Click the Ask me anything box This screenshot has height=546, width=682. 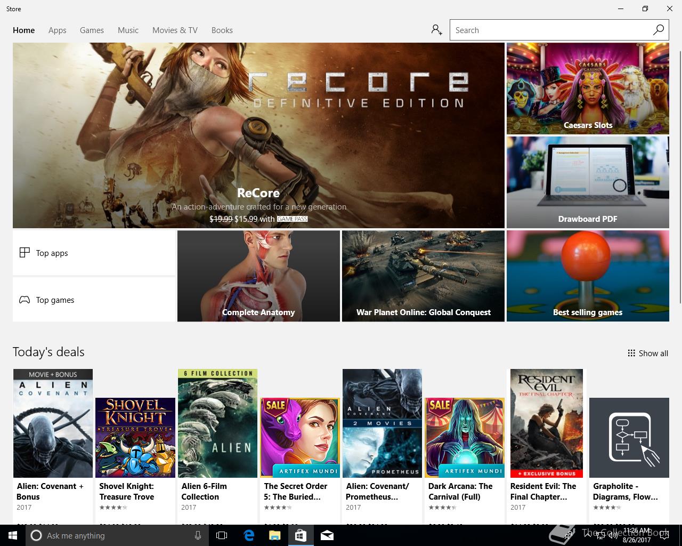pyautogui.click(x=116, y=535)
